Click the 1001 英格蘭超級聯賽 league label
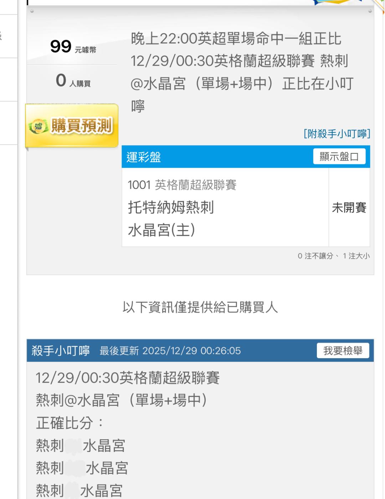Image resolution: width=385 pixels, height=499 pixels. click(182, 185)
